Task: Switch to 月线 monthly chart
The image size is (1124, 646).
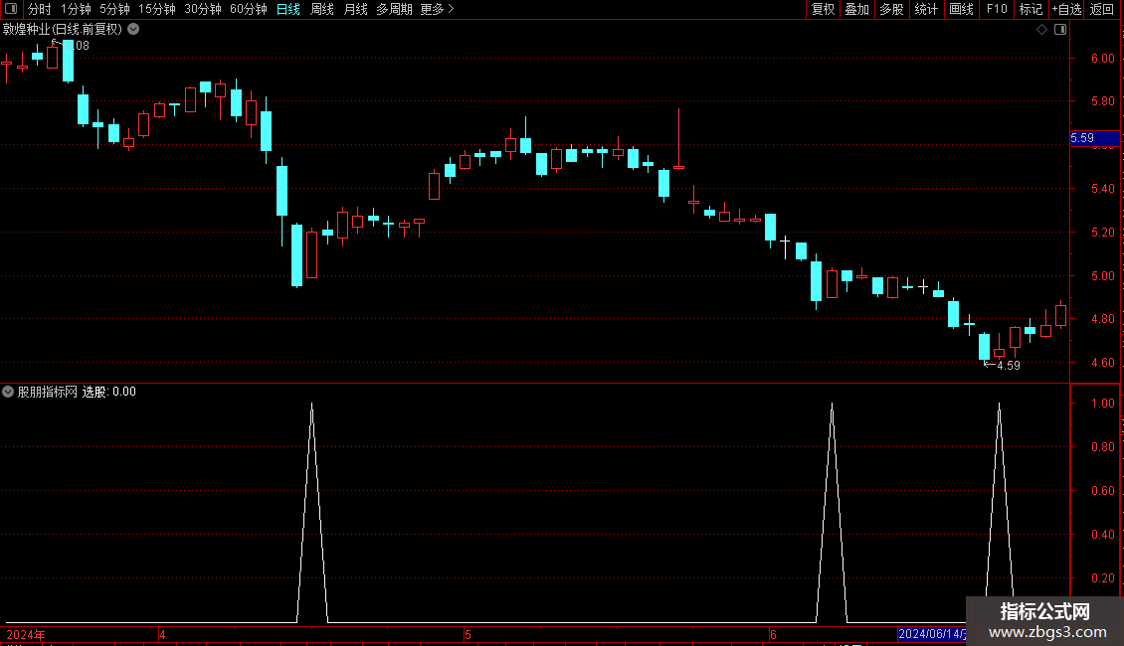Action: 355,9
